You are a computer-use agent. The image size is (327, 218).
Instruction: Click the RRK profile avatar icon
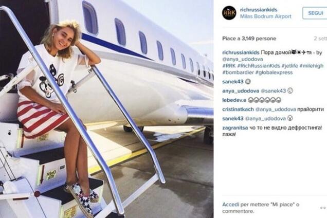pyautogui.click(x=229, y=13)
